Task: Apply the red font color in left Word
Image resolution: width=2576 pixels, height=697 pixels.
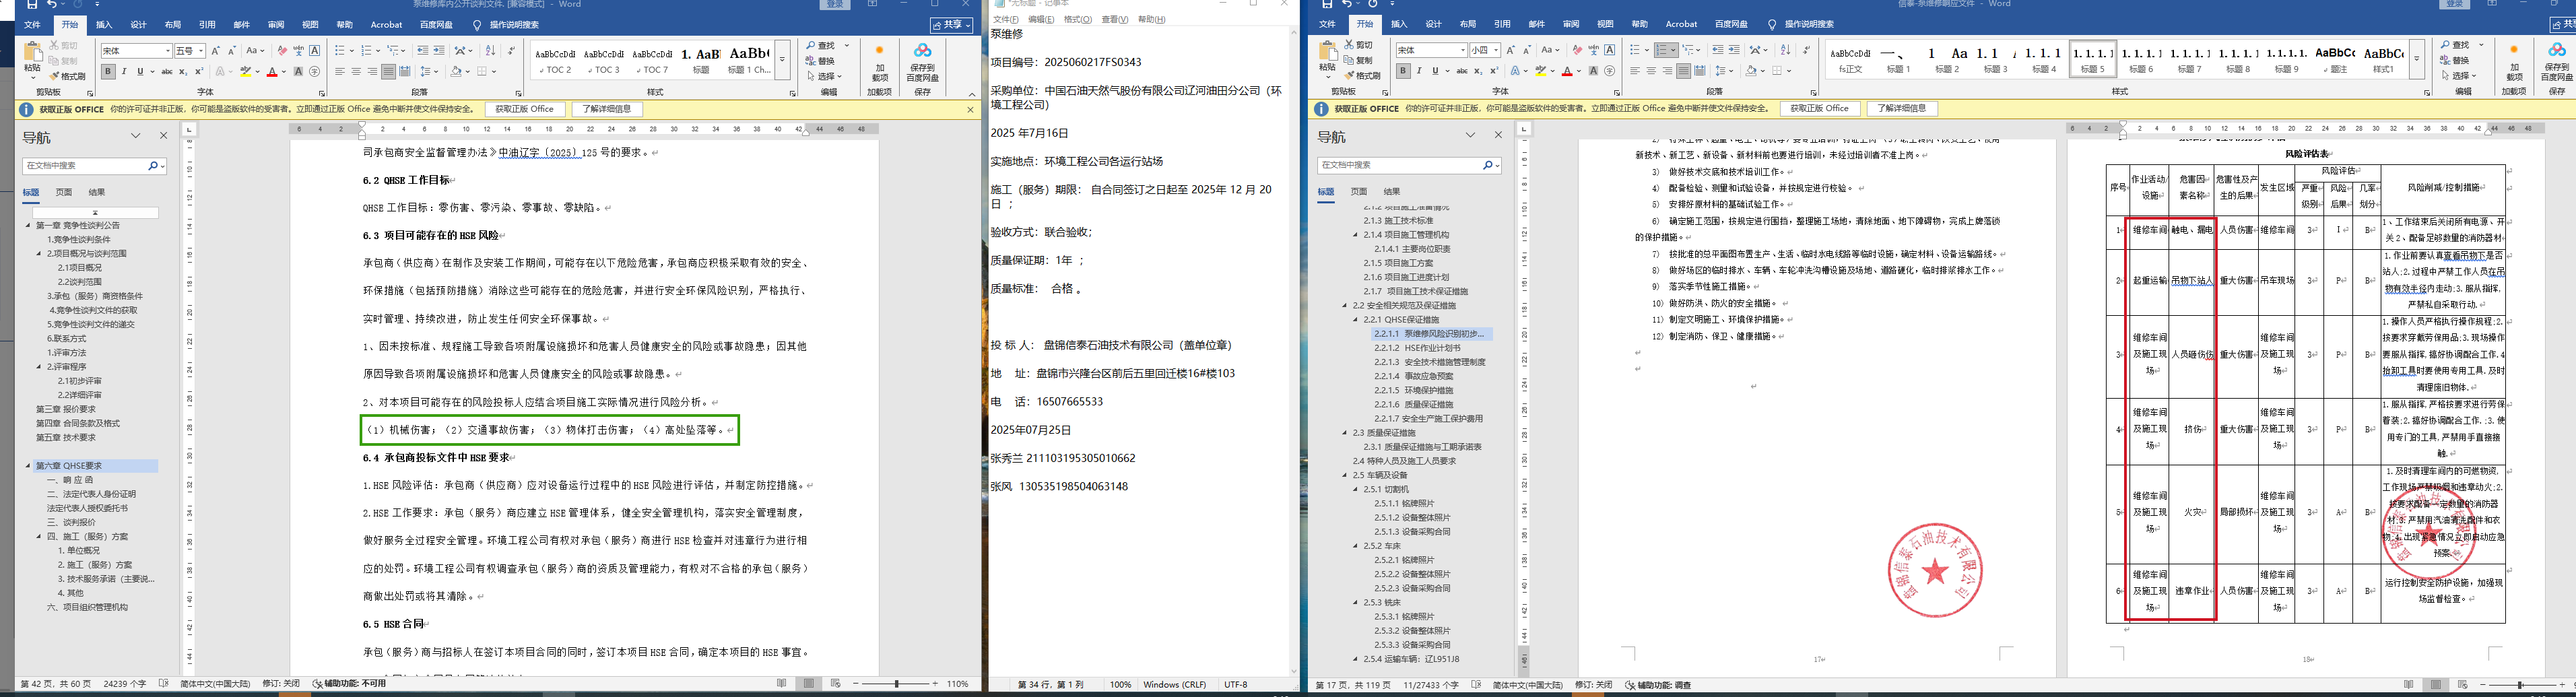Action: 272,72
